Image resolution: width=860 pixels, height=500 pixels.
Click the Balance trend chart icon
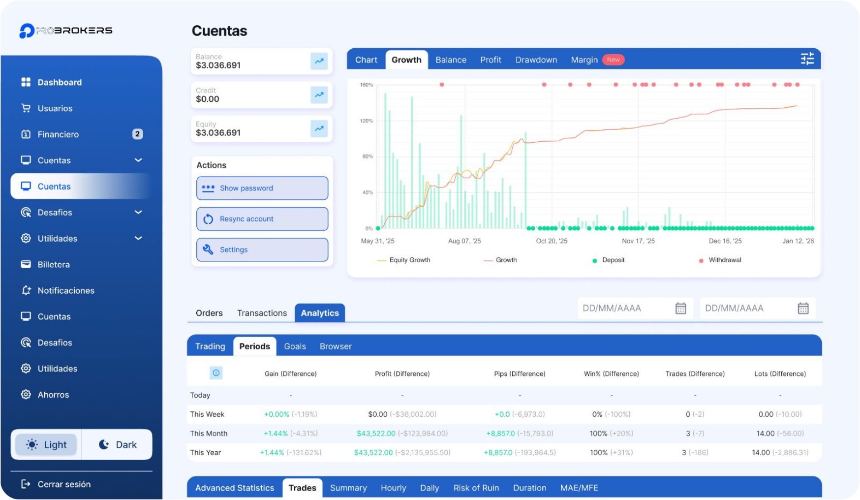[319, 61]
